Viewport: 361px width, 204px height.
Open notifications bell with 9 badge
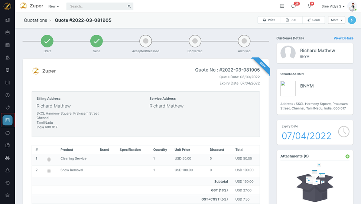[309, 6]
